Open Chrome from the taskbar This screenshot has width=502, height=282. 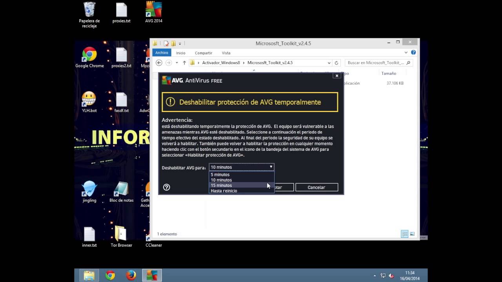click(x=110, y=275)
